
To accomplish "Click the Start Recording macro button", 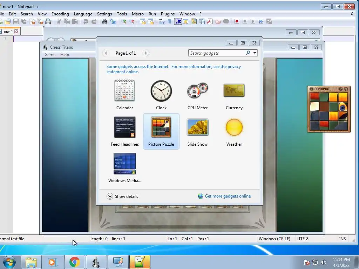I will coord(237,21).
